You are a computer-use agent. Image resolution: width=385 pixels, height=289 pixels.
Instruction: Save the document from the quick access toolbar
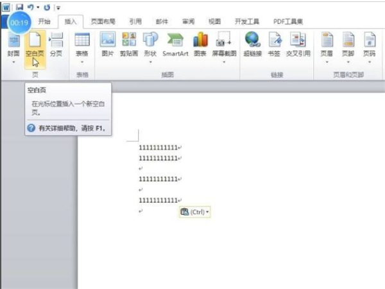(x=19, y=6)
